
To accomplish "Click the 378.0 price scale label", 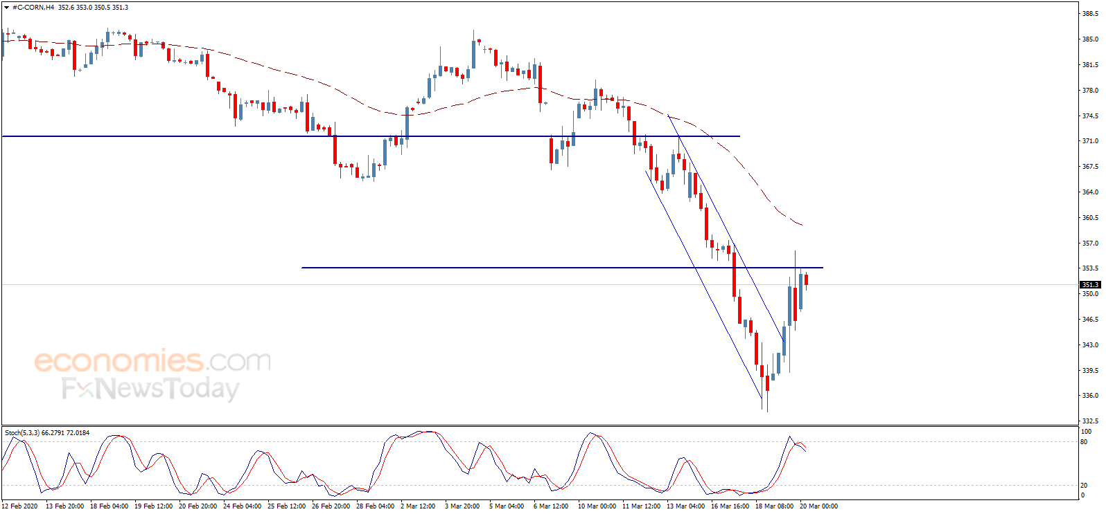I will click(x=1090, y=91).
